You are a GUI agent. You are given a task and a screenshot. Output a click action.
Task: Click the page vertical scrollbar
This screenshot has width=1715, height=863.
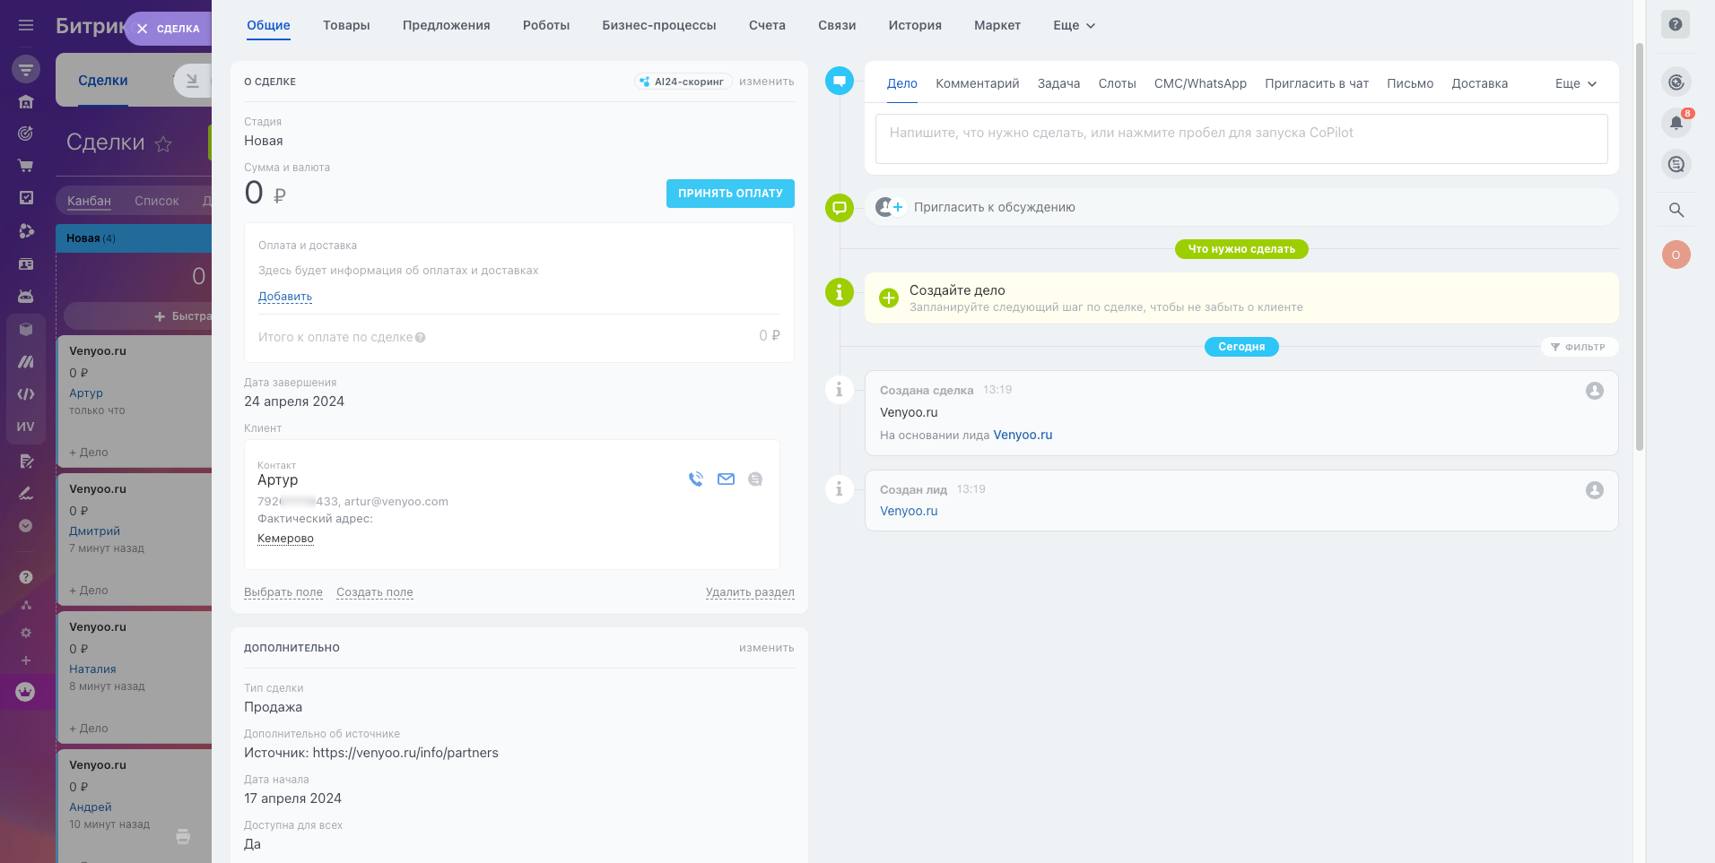(x=1640, y=246)
